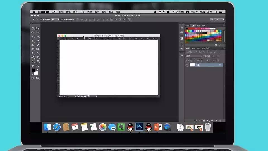Open the Paragraph panel icon
This screenshot has width=268, height=151.
coord(182,49)
